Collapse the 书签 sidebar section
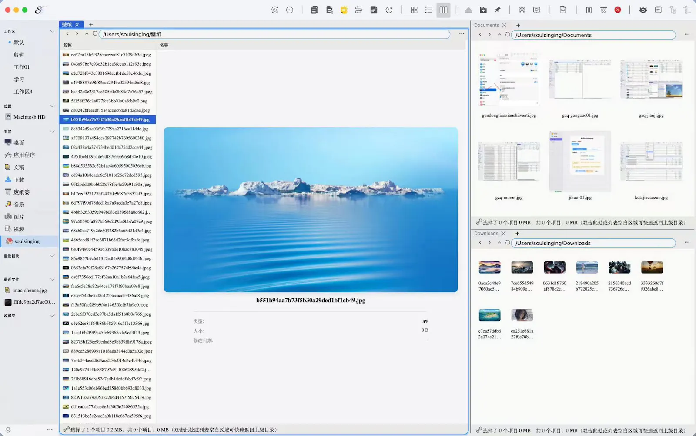The width and height of the screenshot is (696, 436). tap(52, 132)
